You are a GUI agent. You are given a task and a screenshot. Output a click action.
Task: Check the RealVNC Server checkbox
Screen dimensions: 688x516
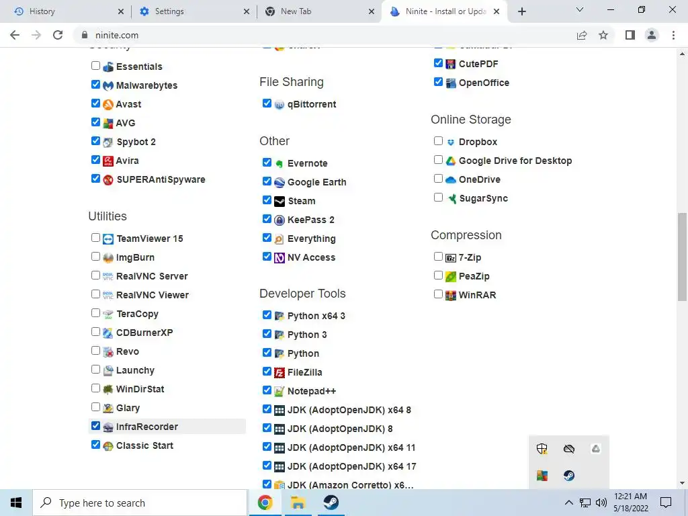click(x=95, y=275)
